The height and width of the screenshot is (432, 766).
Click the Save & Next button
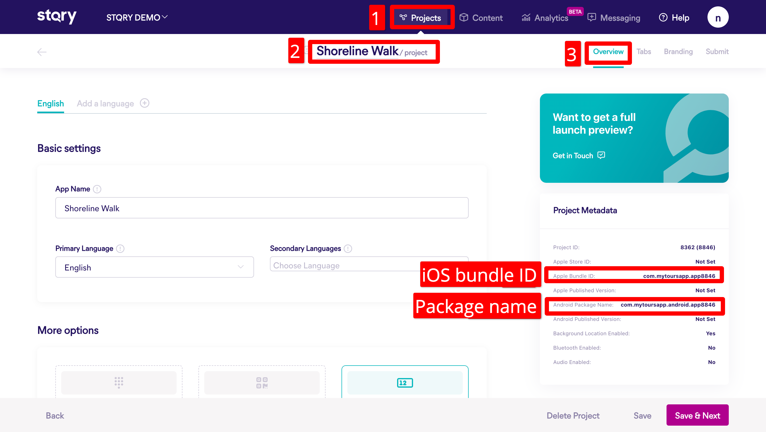point(697,415)
